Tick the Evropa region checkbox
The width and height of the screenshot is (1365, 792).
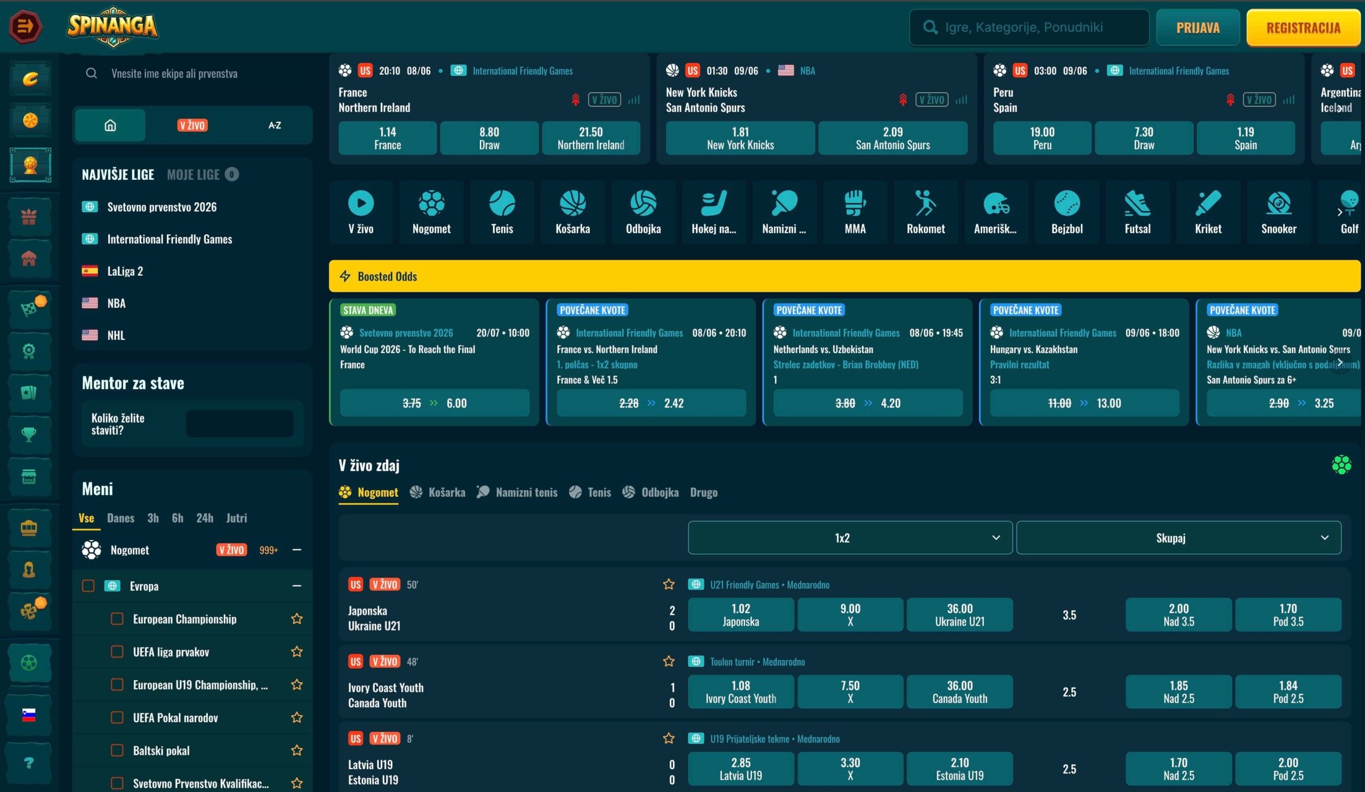tap(88, 586)
